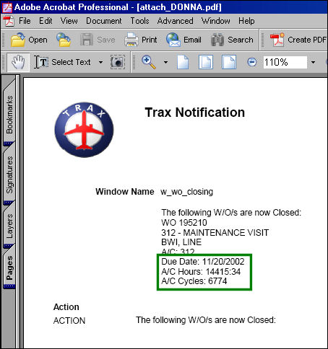Select the Hand tool
Screen dimensions: 328x349
pyautogui.click(x=18, y=63)
